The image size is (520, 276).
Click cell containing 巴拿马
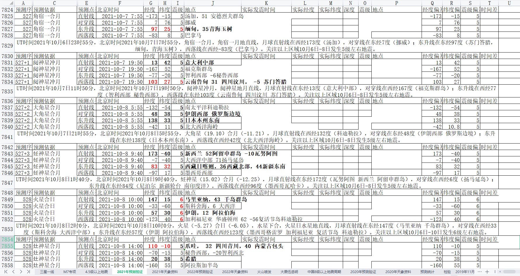point(213,35)
